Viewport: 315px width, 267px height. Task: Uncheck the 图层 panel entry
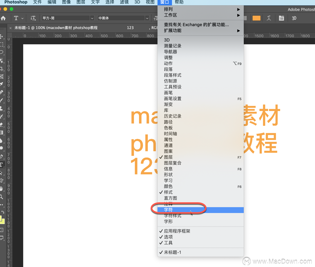(200, 157)
